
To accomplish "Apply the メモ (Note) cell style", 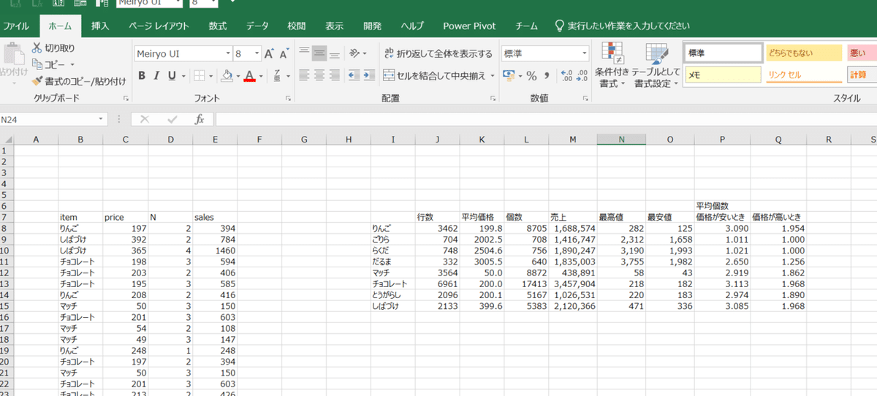I will [722, 75].
